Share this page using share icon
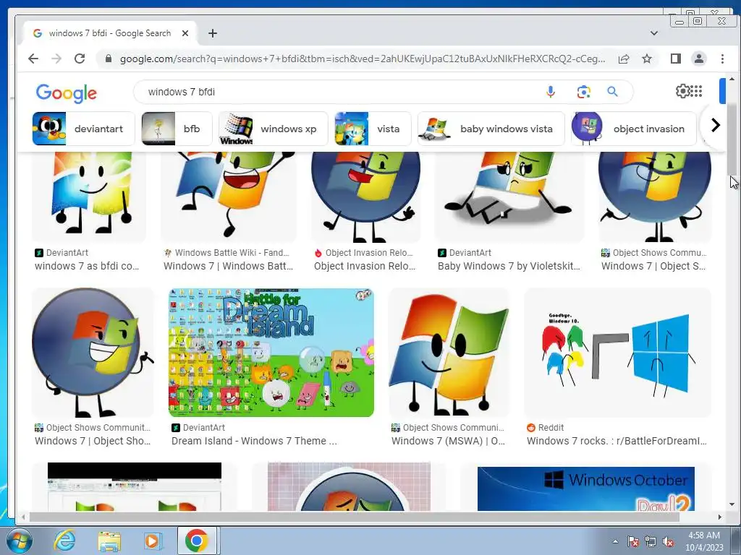This screenshot has height=555, width=741. click(x=624, y=59)
